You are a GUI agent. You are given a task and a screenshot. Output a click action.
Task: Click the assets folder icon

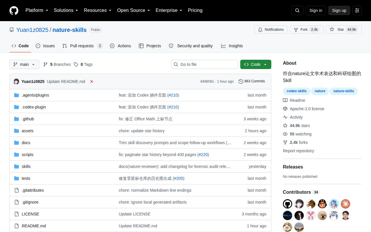click(17, 131)
